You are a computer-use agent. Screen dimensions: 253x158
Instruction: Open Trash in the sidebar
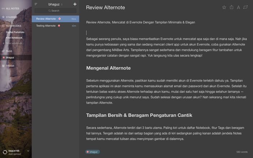pos(10,66)
